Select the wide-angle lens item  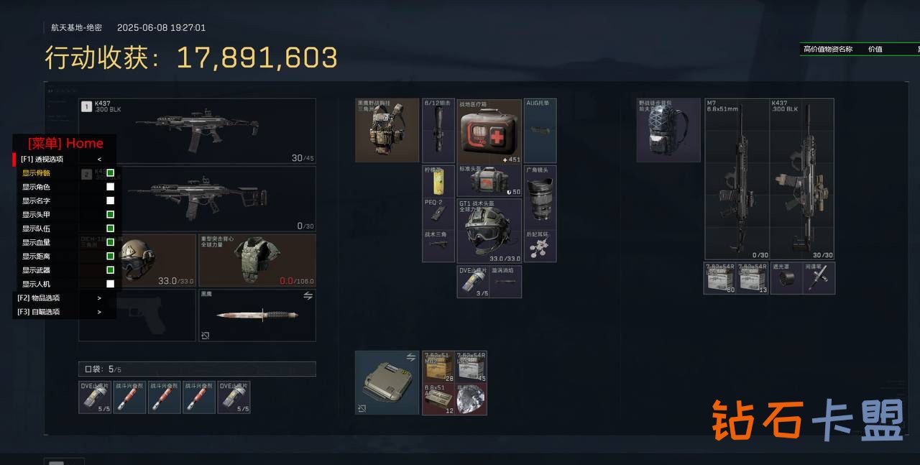click(x=540, y=198)
